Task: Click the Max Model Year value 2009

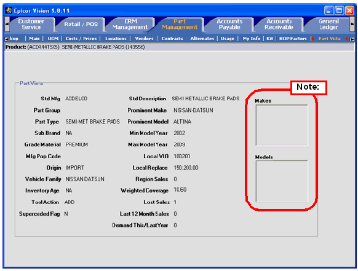Action: pyautogui.click(x=179, y=144)
